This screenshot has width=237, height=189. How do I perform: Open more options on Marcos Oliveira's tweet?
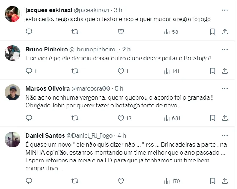pos(225,88)
